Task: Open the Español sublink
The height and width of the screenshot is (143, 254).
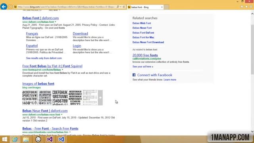Action: pos(32,46)
